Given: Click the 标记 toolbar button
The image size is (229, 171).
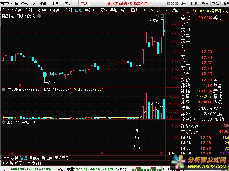Looking at the screenshot, I should tap(154, 10).
